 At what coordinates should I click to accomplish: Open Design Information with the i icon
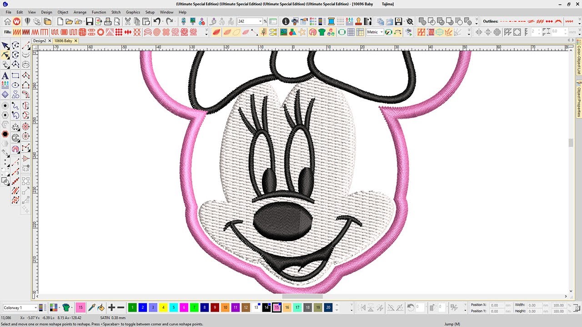point(286,21)
